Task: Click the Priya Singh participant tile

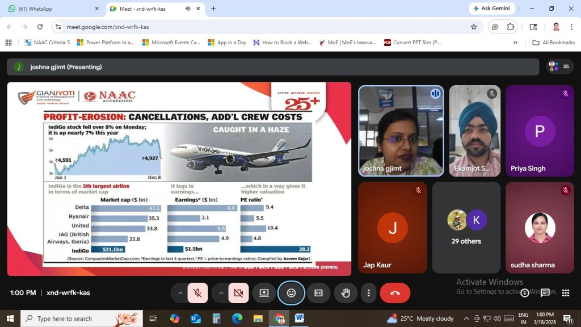Action: coord(540,131)
